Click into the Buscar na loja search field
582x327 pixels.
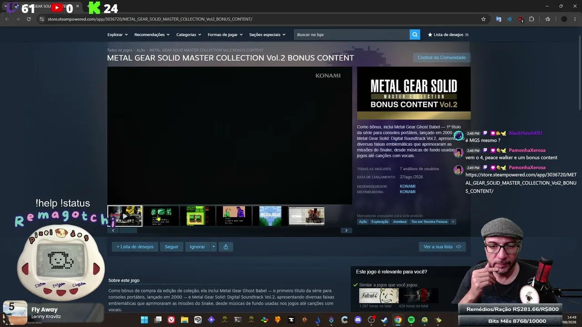click(x=352, y=35)
